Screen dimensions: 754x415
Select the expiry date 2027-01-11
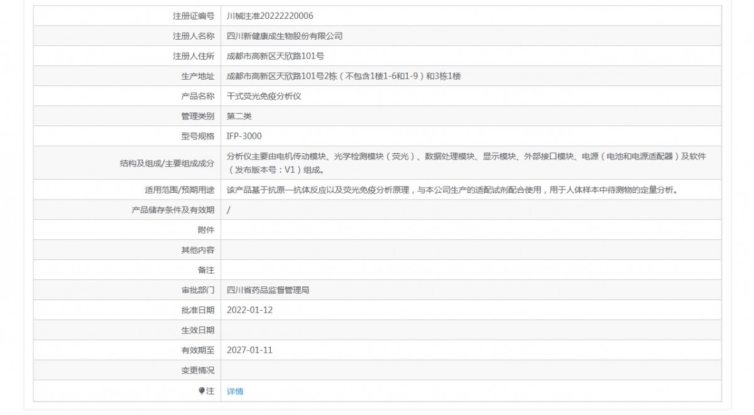coord(249,350)
